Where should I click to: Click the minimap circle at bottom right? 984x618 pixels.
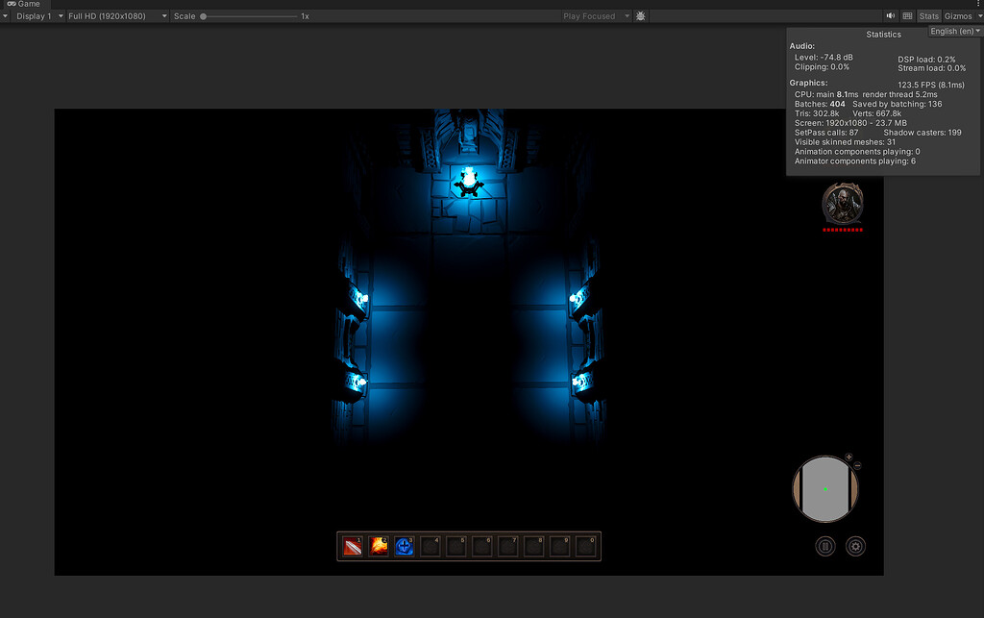824,488
